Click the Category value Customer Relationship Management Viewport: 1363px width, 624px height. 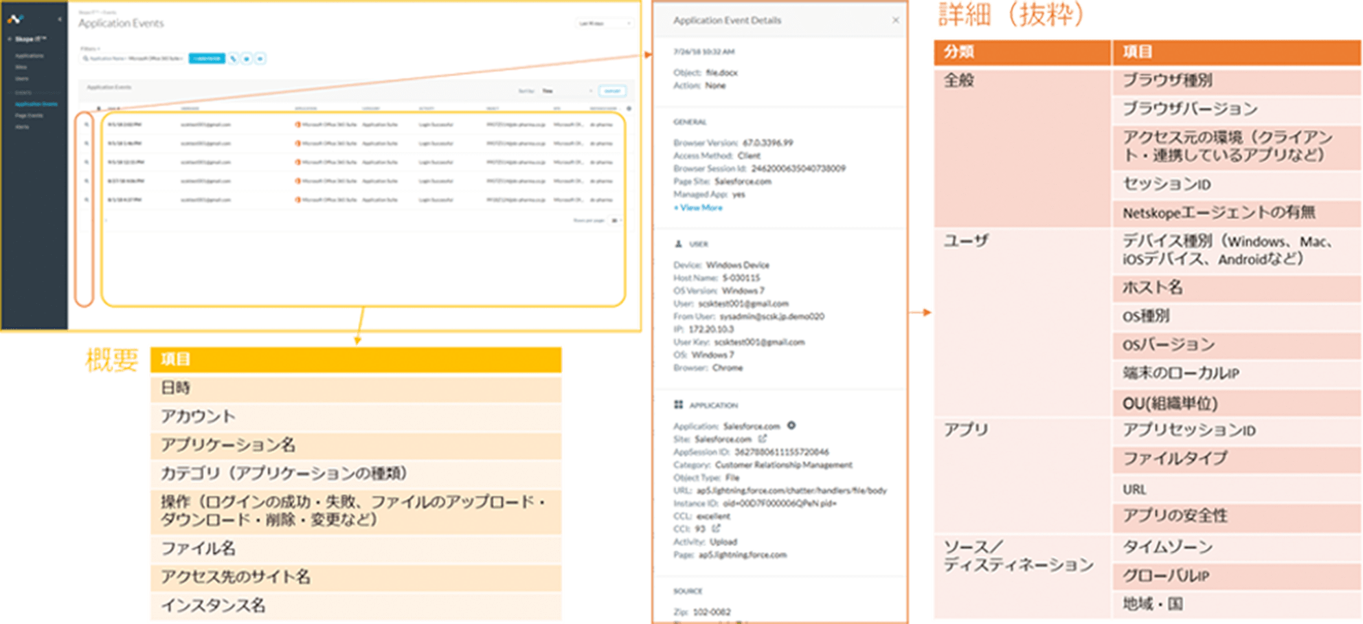(783, 465)
